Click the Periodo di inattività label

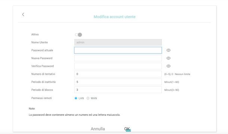pos(43,82)
